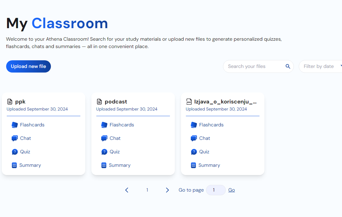Click the Go to page number field
Screen dimensions: 342x217
pos(216,190)
